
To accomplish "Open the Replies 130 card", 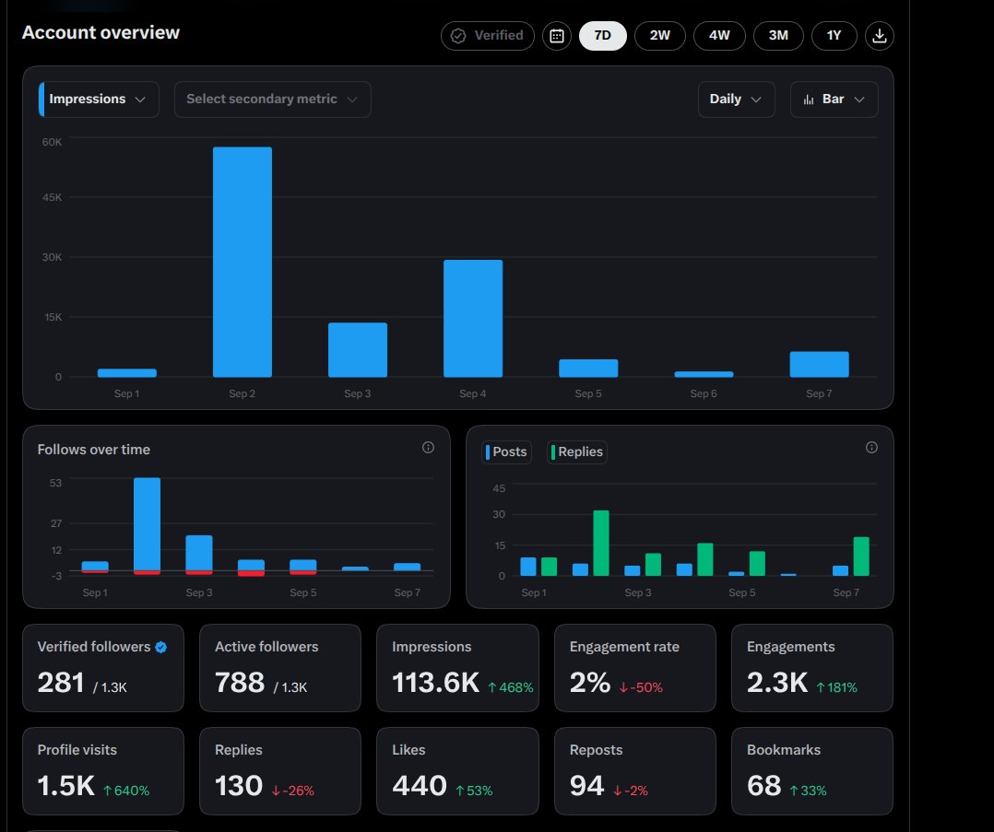I will point(280,771).
